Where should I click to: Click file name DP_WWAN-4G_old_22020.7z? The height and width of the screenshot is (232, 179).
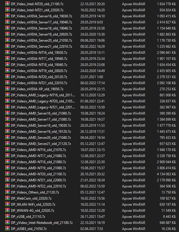[x=33, y=210]
